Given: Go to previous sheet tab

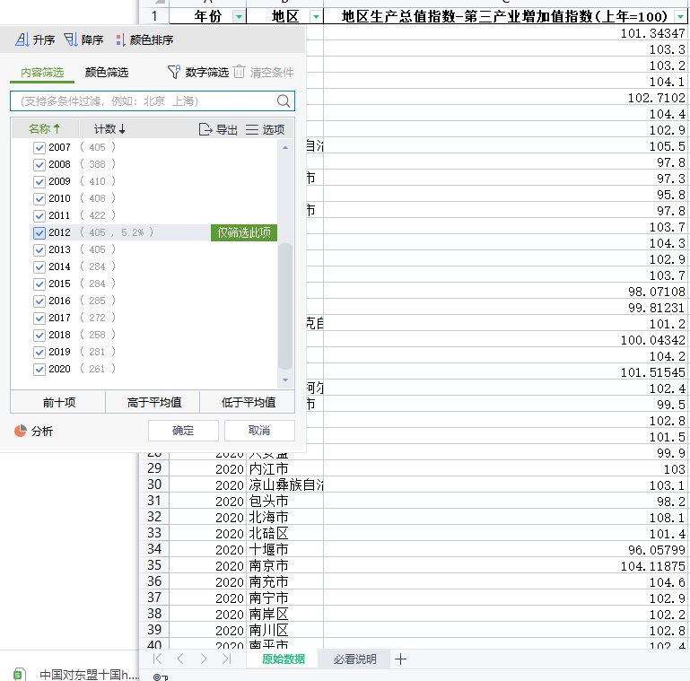Looking at the screenshot, I should click(180, 659).
